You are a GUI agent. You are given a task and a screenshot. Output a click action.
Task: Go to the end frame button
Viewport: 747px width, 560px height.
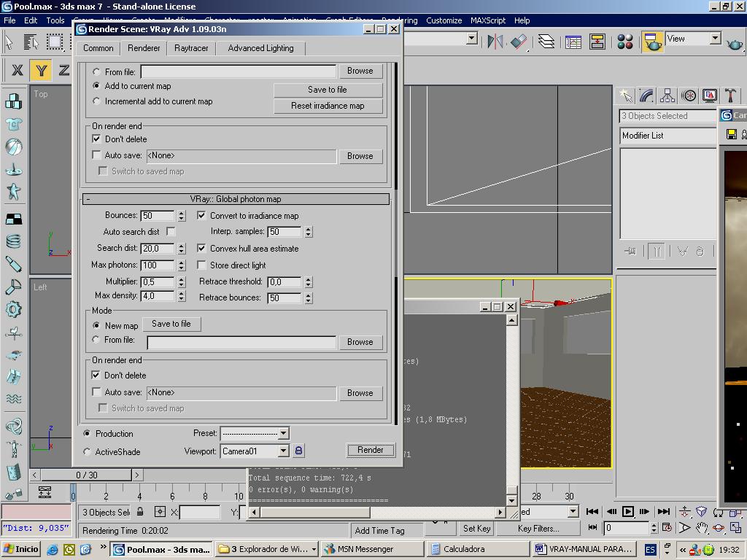pos(663,512)
